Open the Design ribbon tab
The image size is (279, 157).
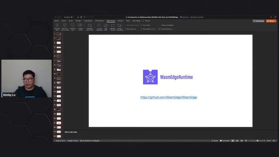[x=78, y=21]
